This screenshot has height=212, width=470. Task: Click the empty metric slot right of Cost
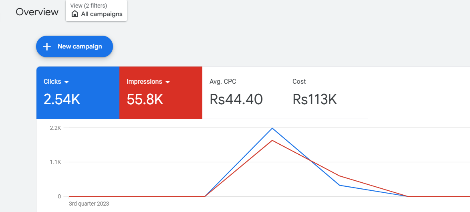pyautogui.click(x=419, y=93)
